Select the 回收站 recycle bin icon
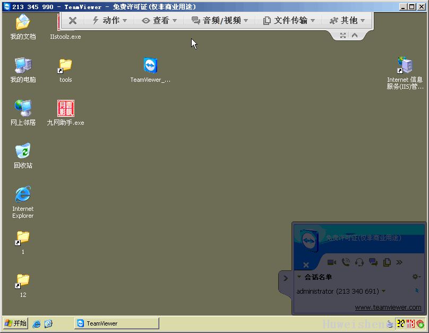 (x=23, y=156)
